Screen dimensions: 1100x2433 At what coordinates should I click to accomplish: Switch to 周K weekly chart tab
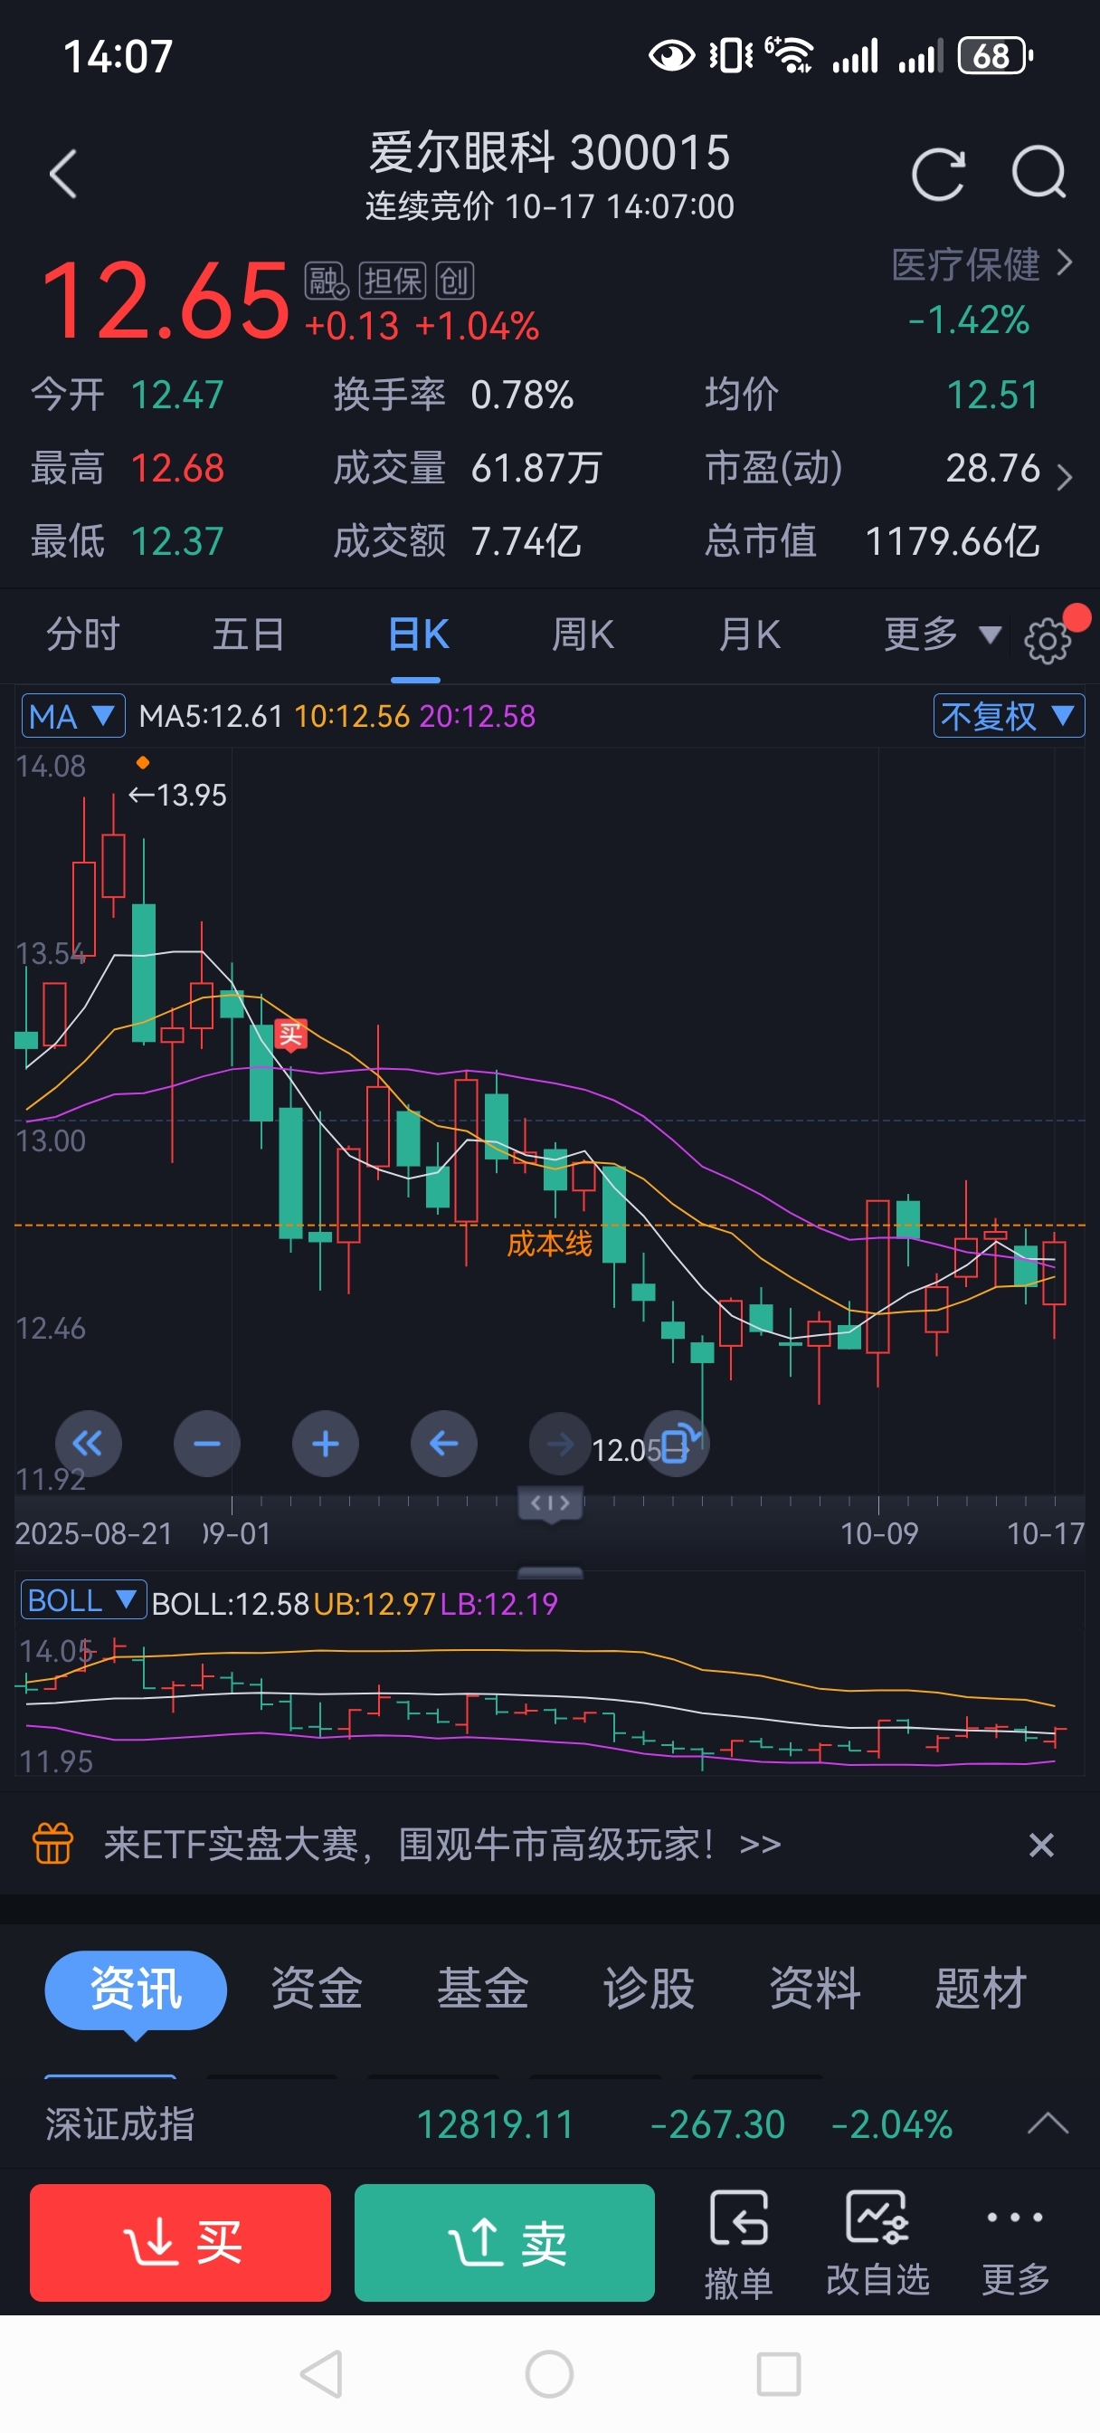(x=583, y=634)
